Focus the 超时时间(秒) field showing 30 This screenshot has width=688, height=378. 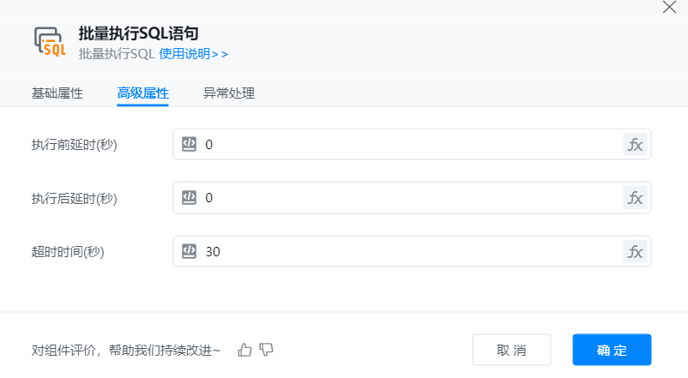(x=412, y=251)
